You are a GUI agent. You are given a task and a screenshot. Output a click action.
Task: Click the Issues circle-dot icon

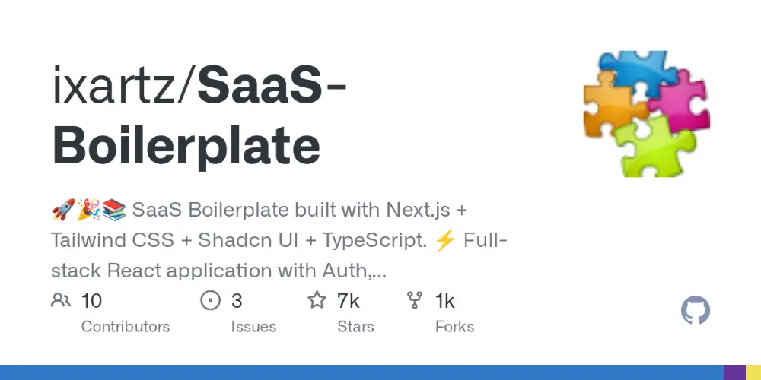click(x=210, y=300)
